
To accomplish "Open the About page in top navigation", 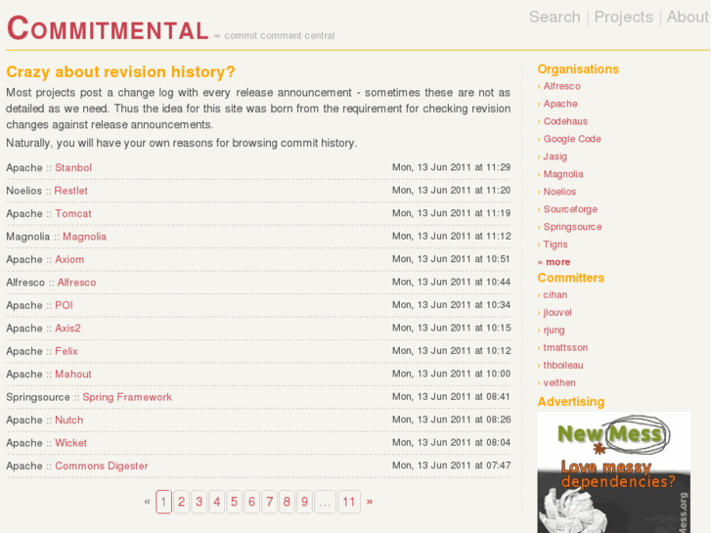I will (x=688, y=17).
